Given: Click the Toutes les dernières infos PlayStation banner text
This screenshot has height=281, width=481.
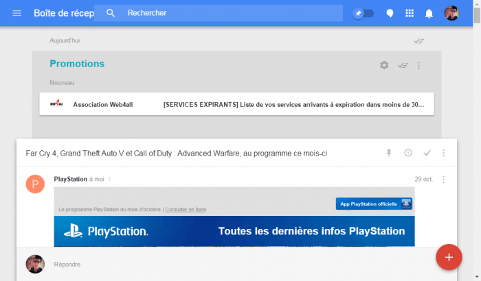Looking at the screenshot, I should (312, 231).
